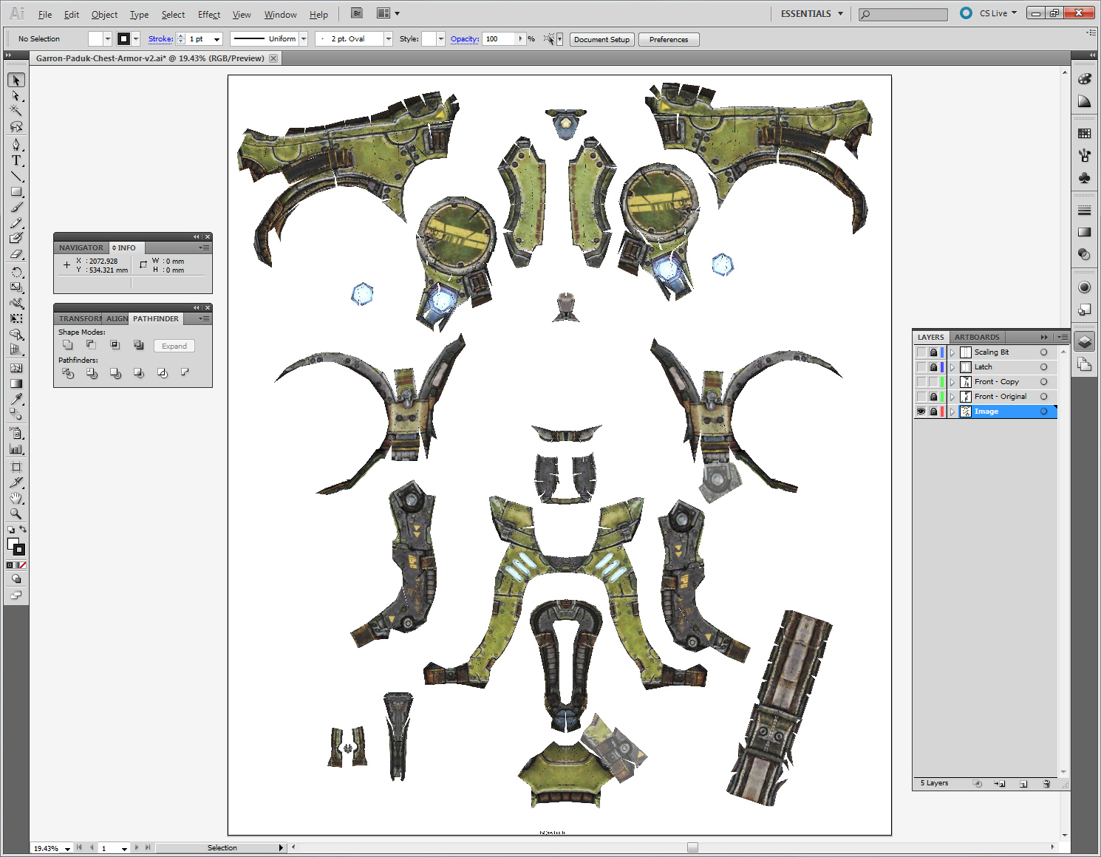Select the Free Transform tool
The width and height of the screenshot is (1101, 857).
click(16, 318)
